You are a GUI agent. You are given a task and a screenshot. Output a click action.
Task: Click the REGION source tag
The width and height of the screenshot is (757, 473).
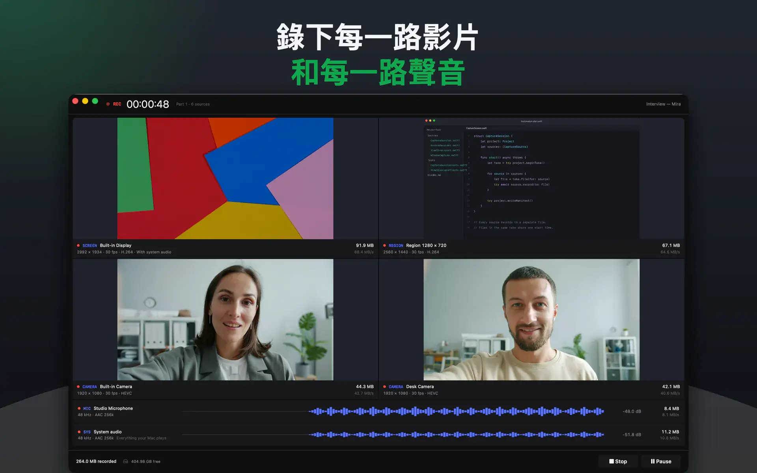(x=396, y=246)
